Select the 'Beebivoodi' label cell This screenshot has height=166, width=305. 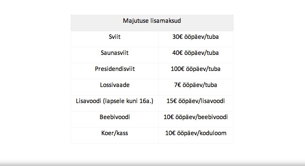pyautogui.click(x=114, y=119)
